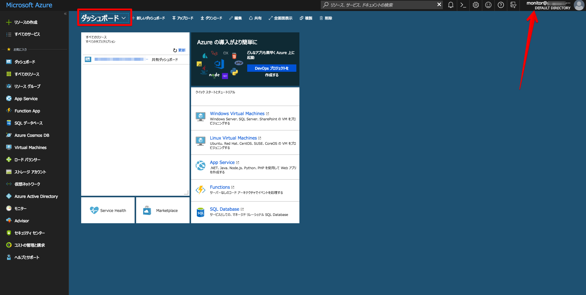The width and height of the screenshot is (586, 295).
Task: Click the SQL データベース sidebar icon
Action: 9,123
